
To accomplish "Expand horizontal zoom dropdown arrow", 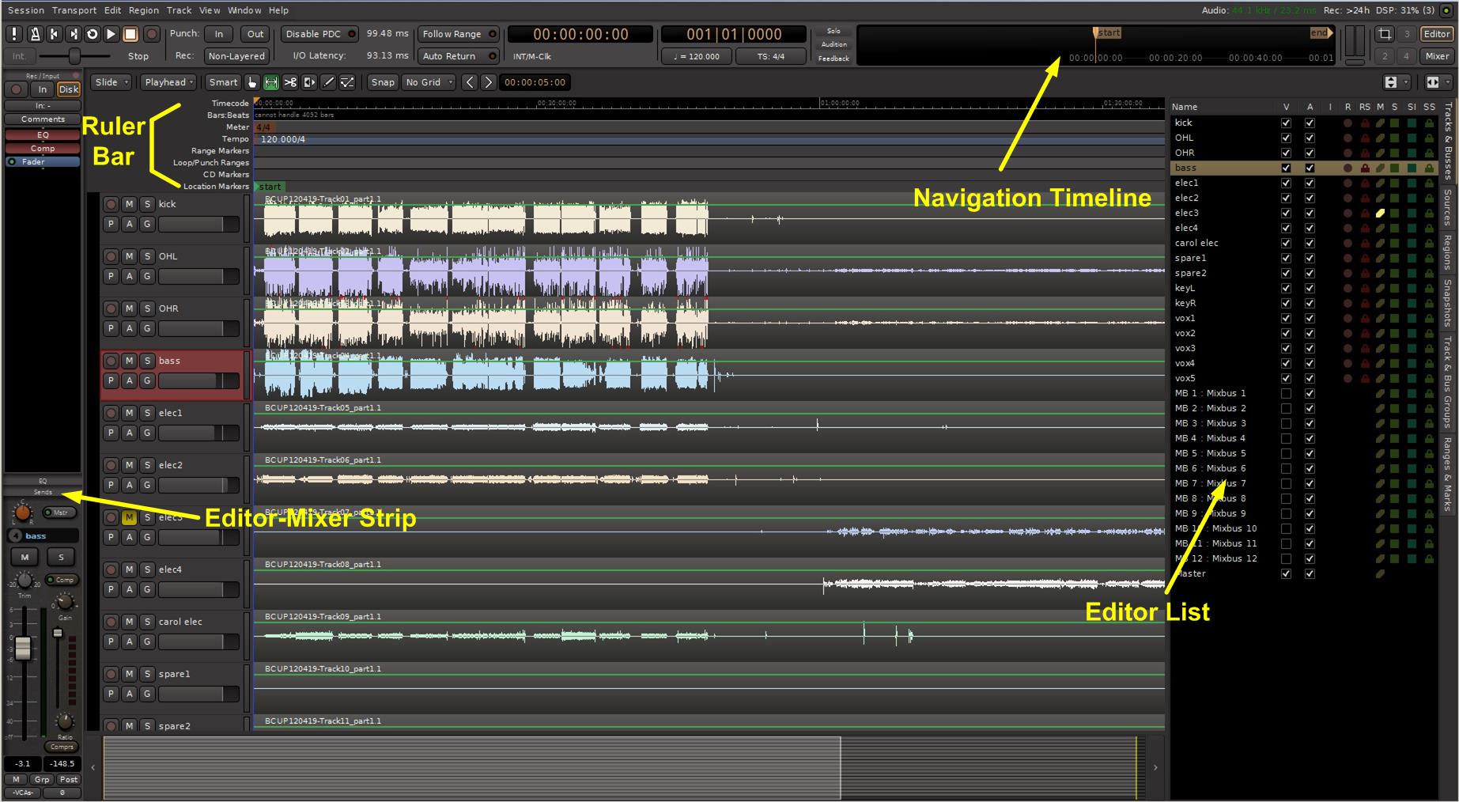I will coord(1447,82).
